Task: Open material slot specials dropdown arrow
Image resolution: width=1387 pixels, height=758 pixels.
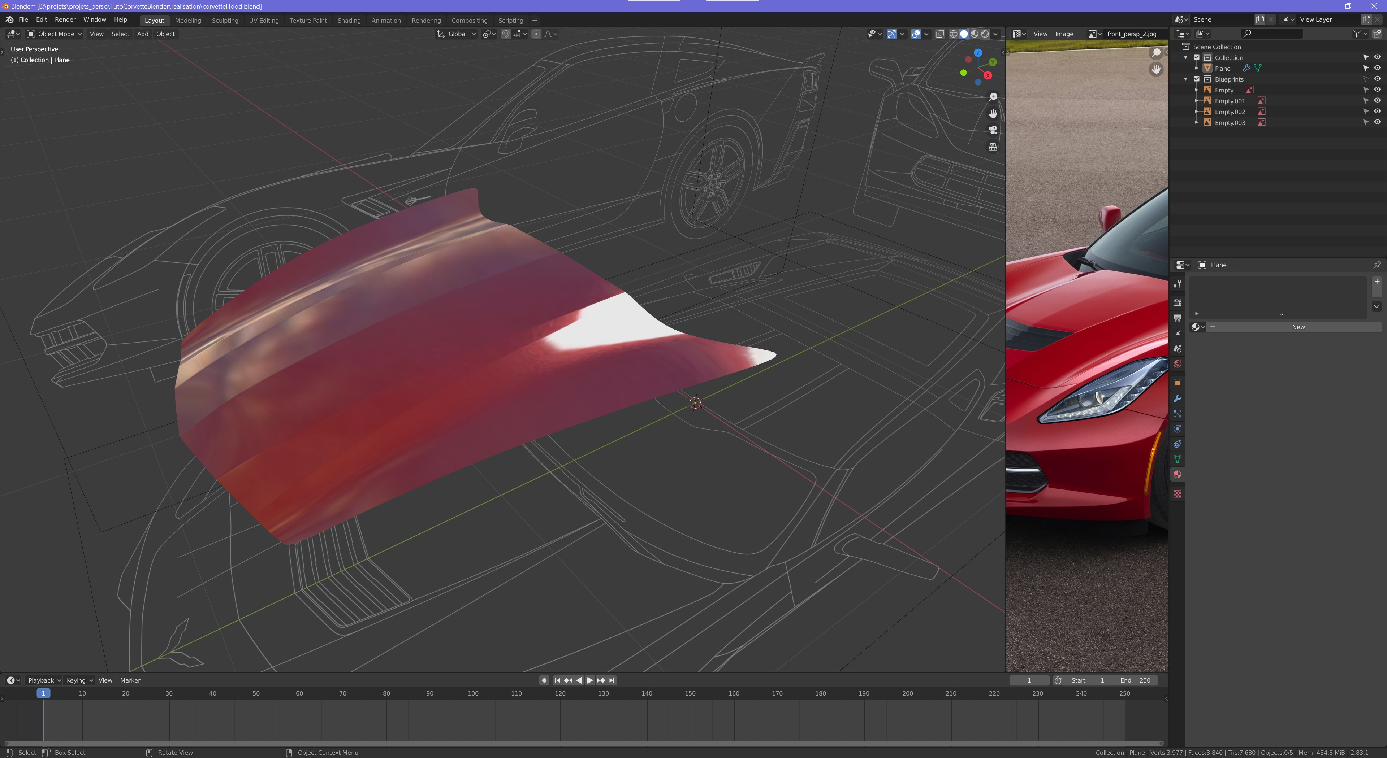Action: [1377, 307]
